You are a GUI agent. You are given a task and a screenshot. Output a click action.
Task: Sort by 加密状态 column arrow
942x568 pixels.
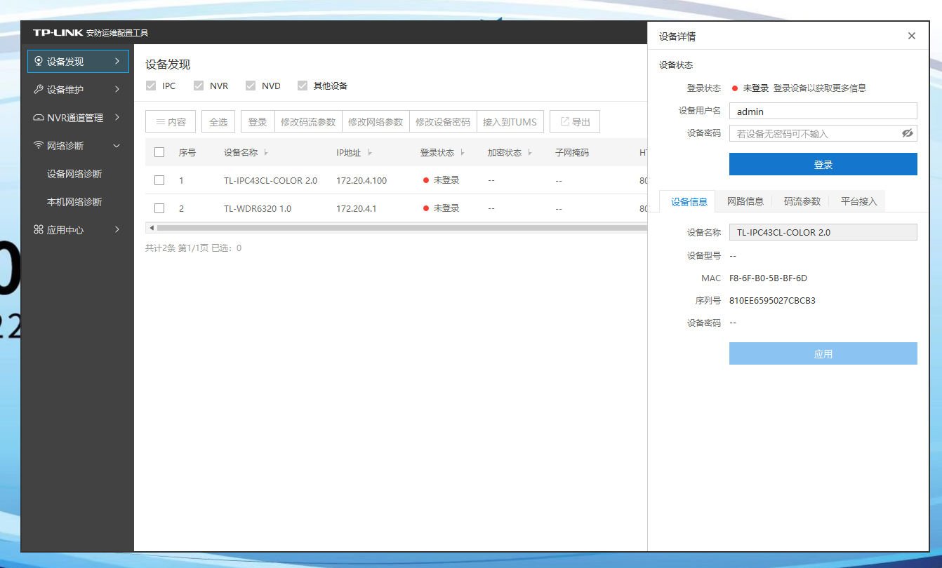point(530,153)
